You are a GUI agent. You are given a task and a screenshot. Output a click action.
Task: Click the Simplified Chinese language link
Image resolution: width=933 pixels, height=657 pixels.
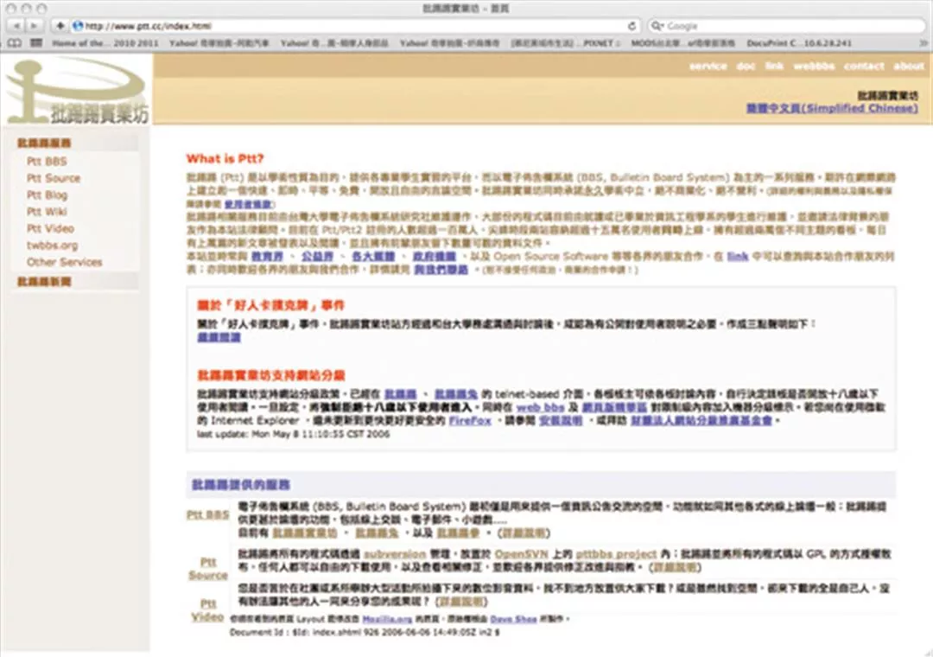pyautogui.click(x=832, y=108)
